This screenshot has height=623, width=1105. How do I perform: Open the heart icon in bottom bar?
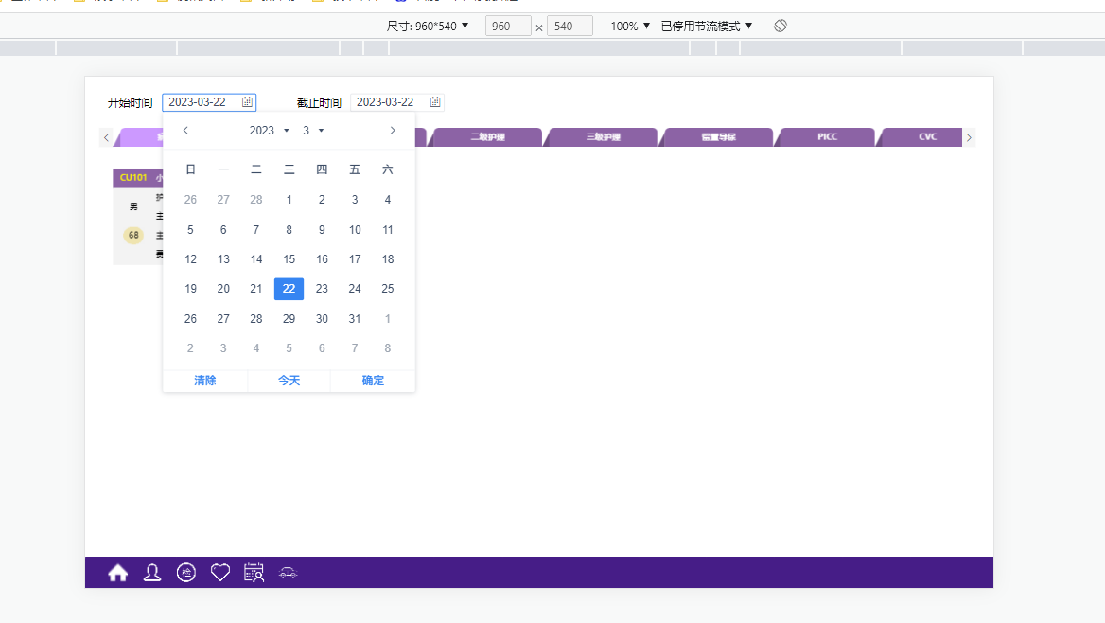(x=220, y=573)
